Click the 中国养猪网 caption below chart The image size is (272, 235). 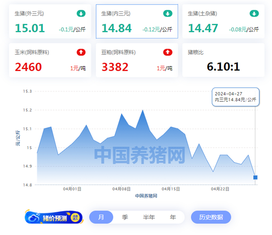pos(146,196)
